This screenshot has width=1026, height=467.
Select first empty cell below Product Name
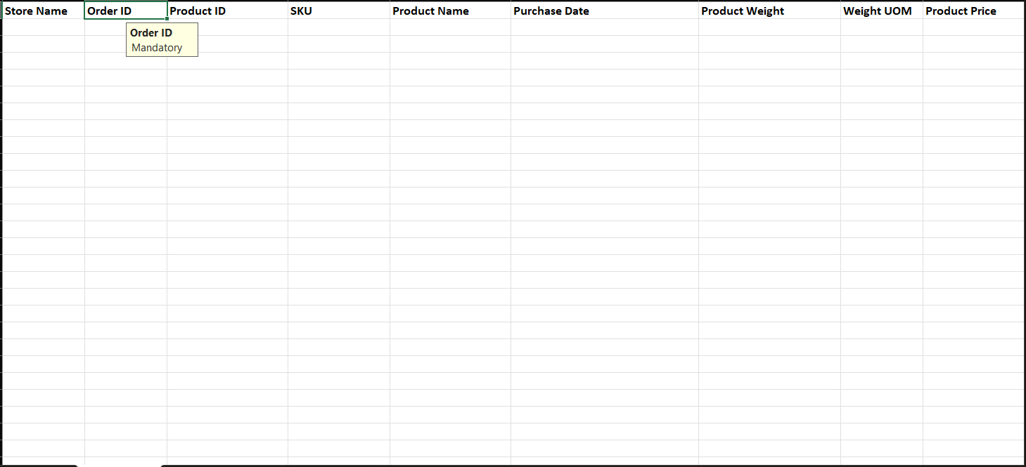point(450,27)
